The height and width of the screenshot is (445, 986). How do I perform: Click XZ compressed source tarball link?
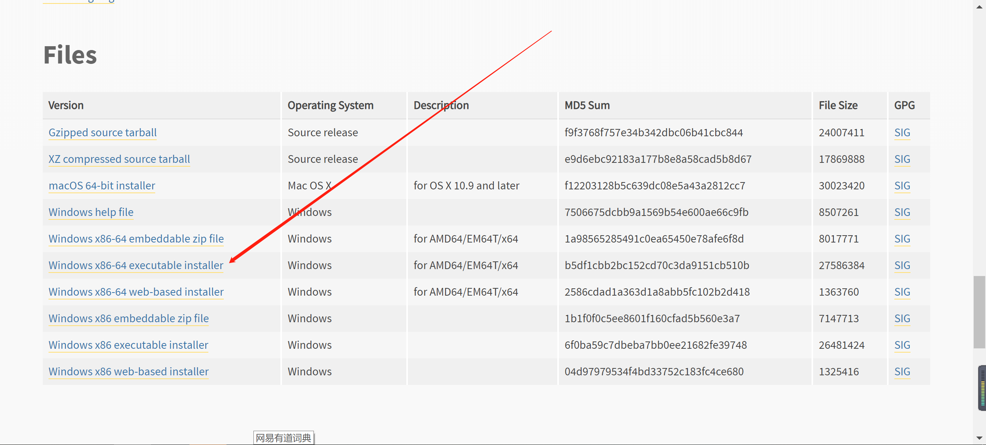[119, 159]
